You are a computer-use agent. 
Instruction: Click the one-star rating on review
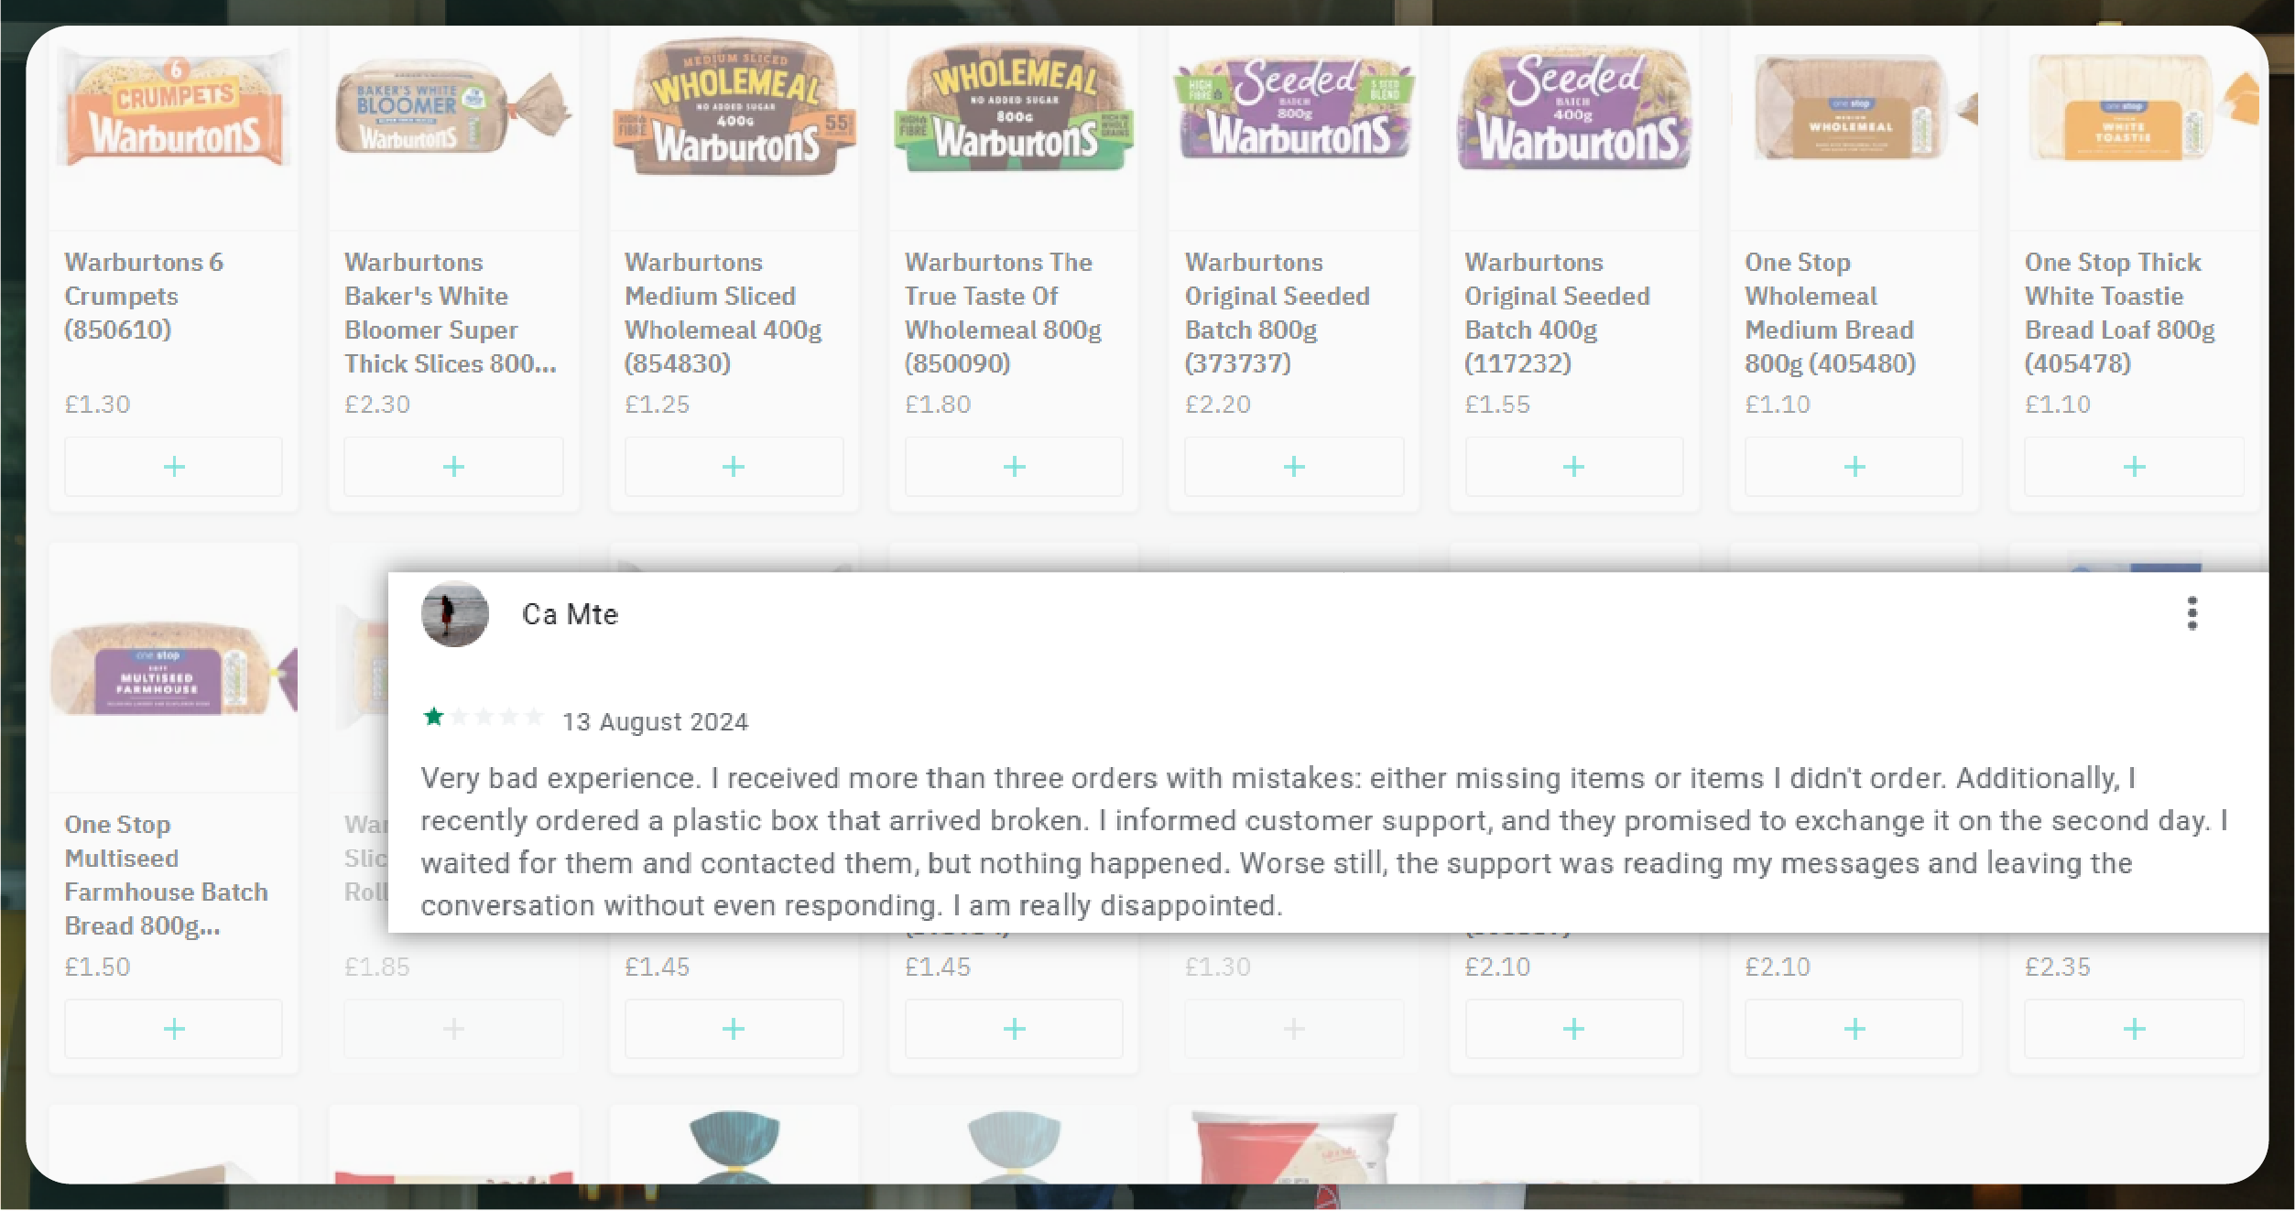(434, 717)
